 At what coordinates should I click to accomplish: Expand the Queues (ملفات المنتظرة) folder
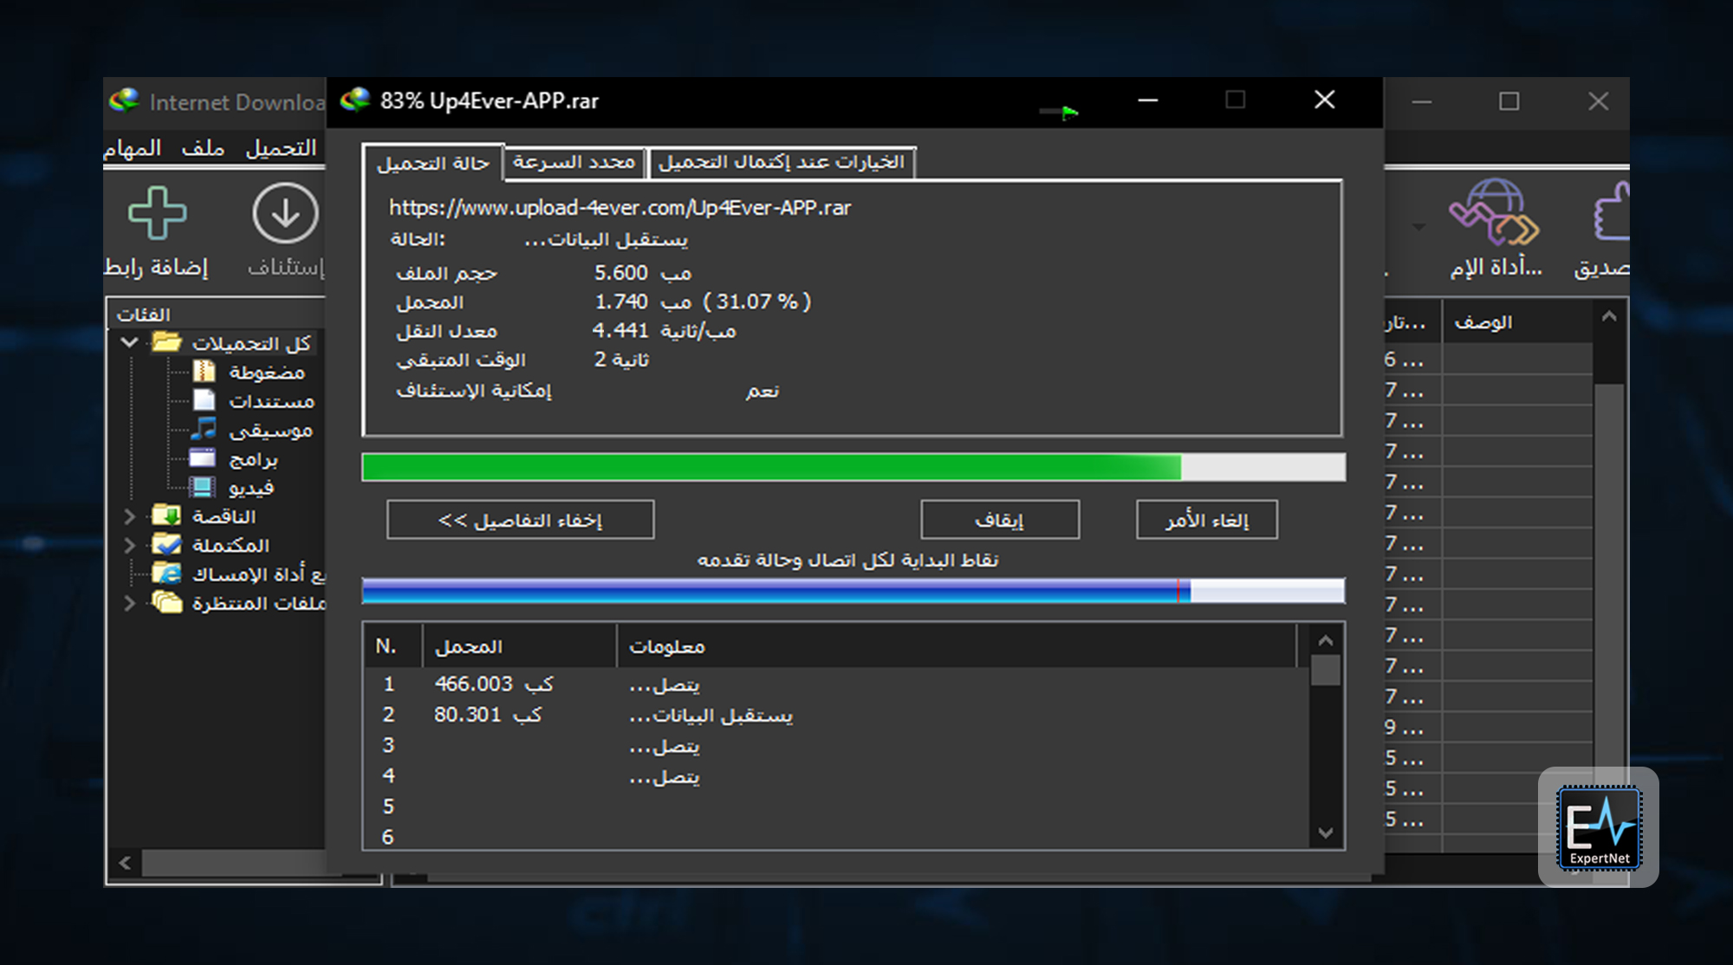click(130, 603)
